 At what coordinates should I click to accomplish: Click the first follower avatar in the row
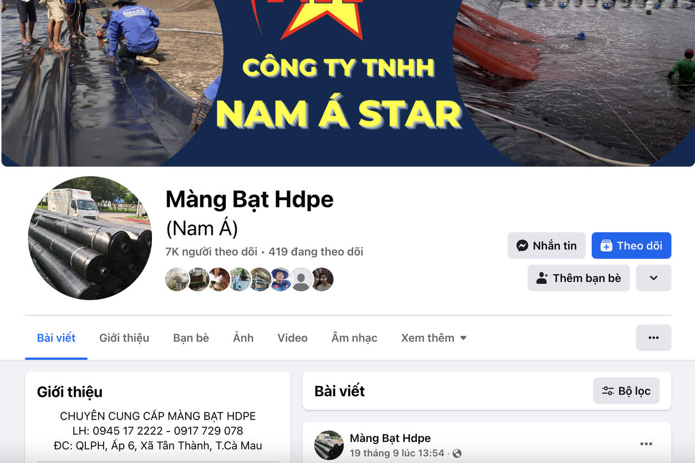tap(177, 279)
